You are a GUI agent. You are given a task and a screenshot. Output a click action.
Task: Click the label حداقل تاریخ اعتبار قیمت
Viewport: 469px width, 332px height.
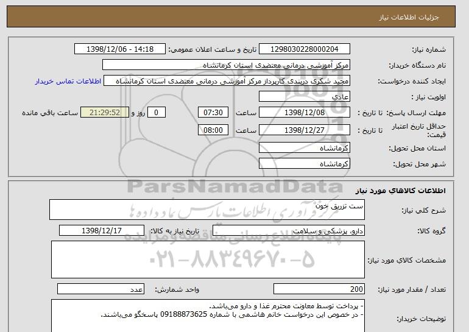419,130
